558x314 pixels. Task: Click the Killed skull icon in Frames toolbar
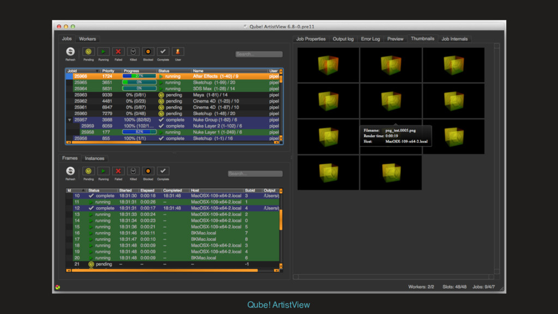click(x=133, y=171)
